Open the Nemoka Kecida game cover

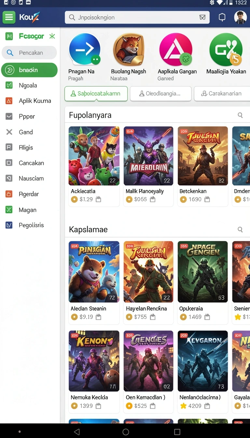pyautogui.click(x=94, y=361)
